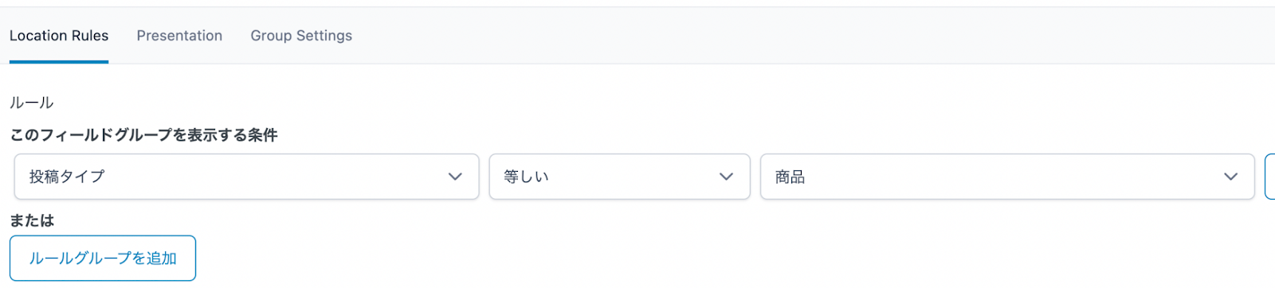Viewport: 1275px width, 288px height.
Task: Open the 等しい operator dropdown
Action: click(619, 177)
